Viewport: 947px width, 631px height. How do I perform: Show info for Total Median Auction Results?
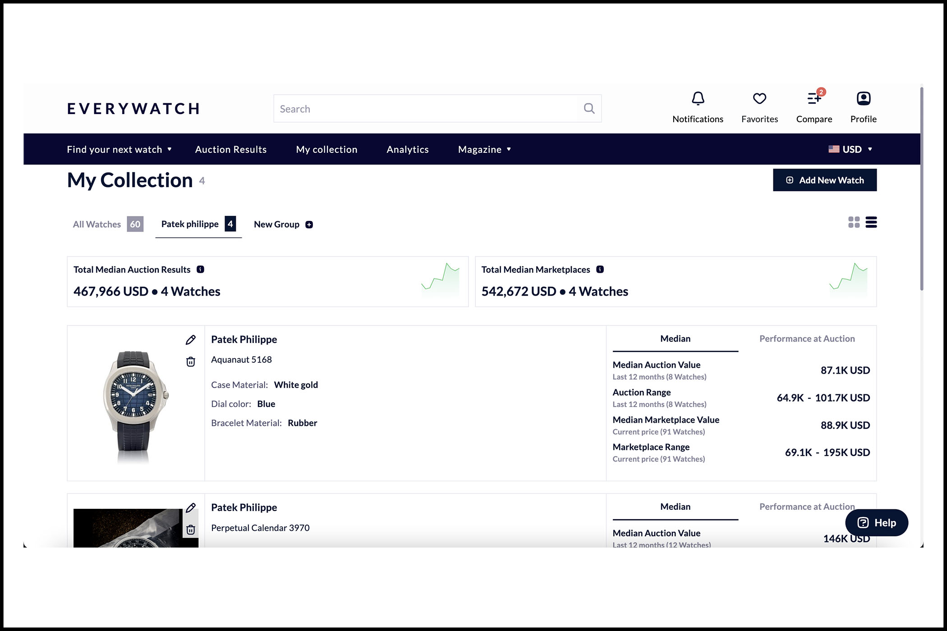201,270
